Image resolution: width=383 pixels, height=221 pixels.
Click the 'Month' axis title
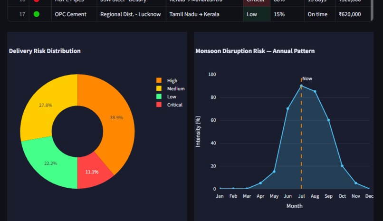(x=294, y=206)
